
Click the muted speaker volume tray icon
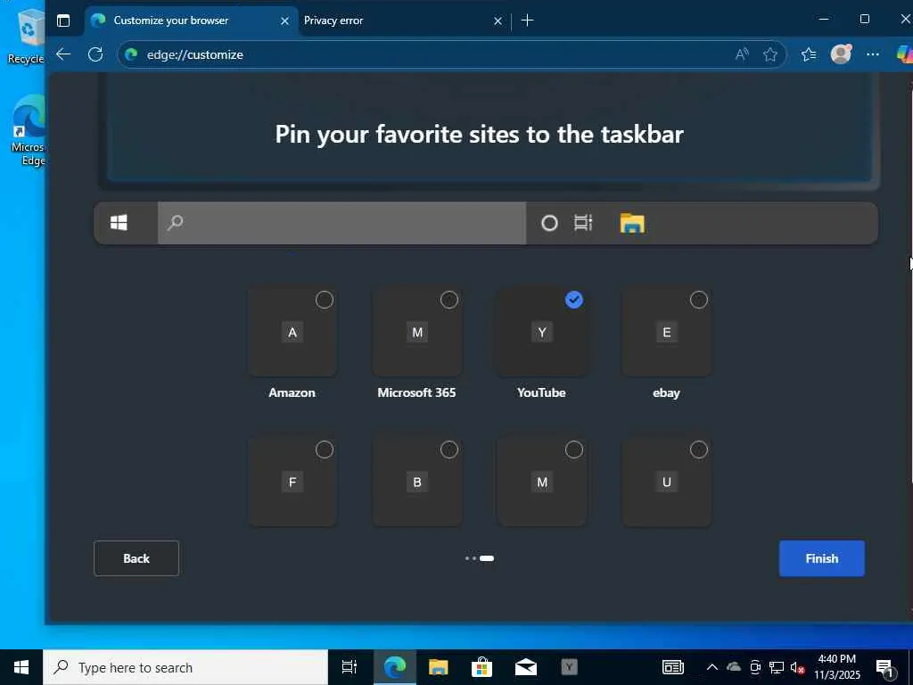[798, 667]
